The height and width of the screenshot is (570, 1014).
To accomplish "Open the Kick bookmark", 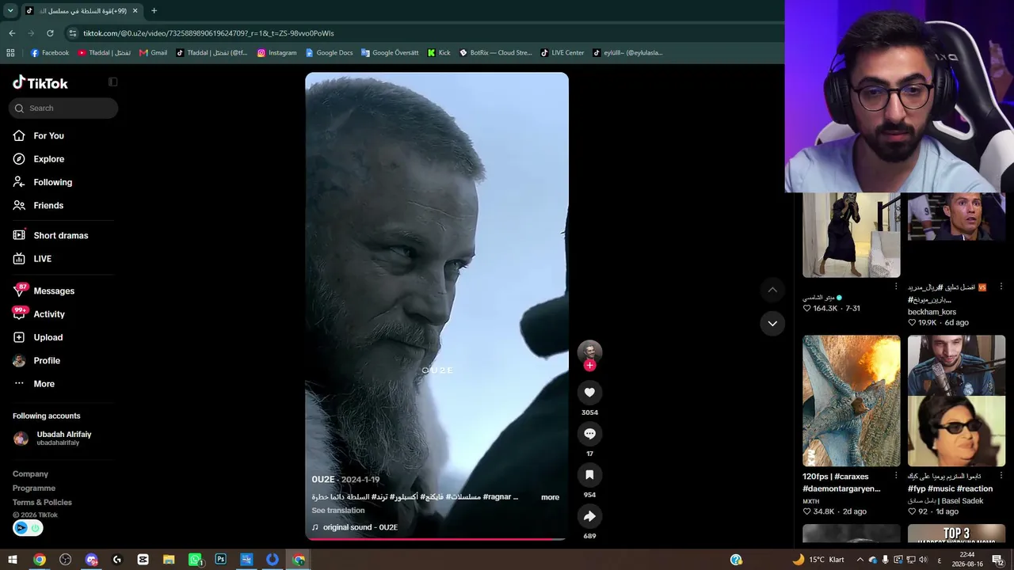I will (x=438, y=53).
